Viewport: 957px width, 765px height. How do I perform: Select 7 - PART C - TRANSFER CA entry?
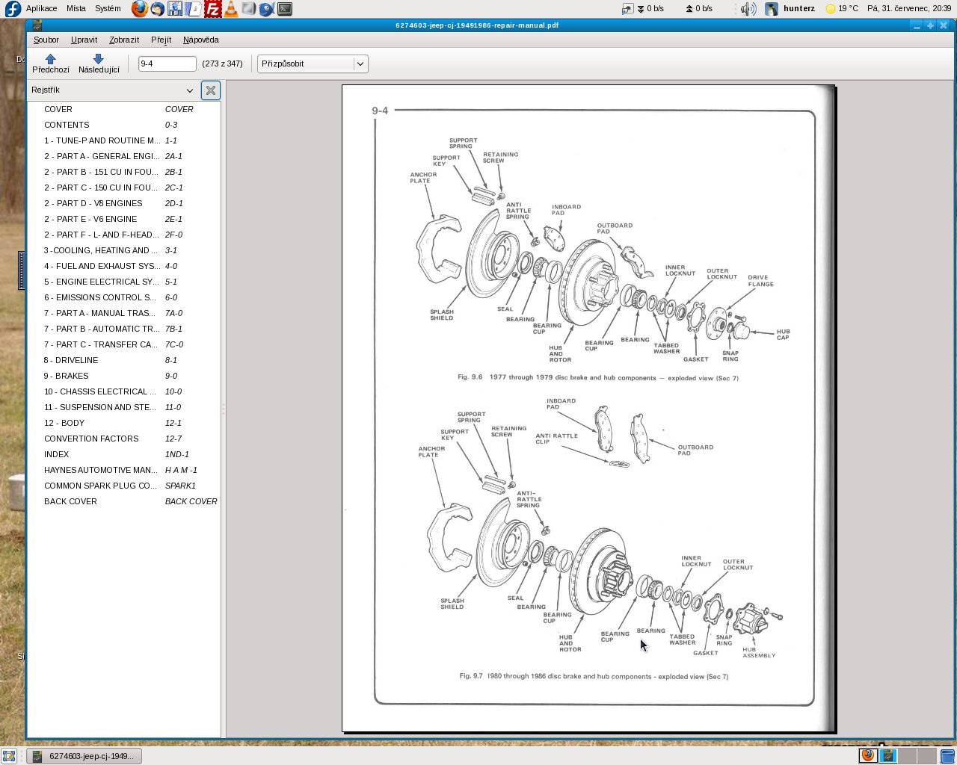click(x=124, y=344)
